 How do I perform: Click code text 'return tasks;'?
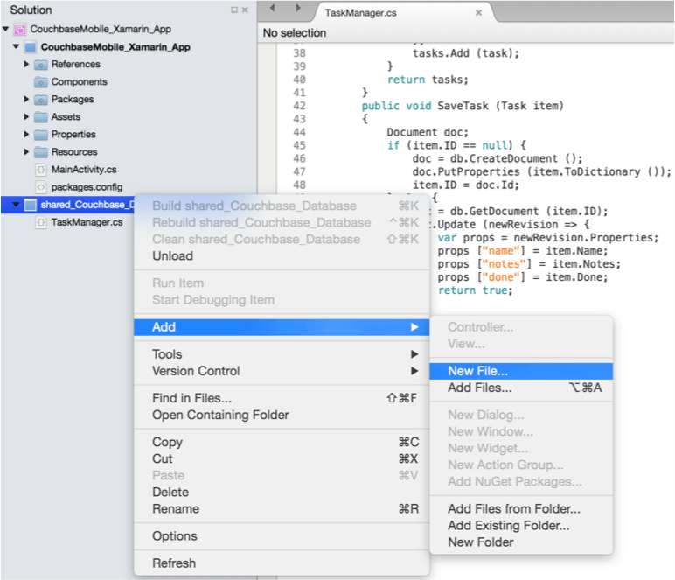[428, 80]
